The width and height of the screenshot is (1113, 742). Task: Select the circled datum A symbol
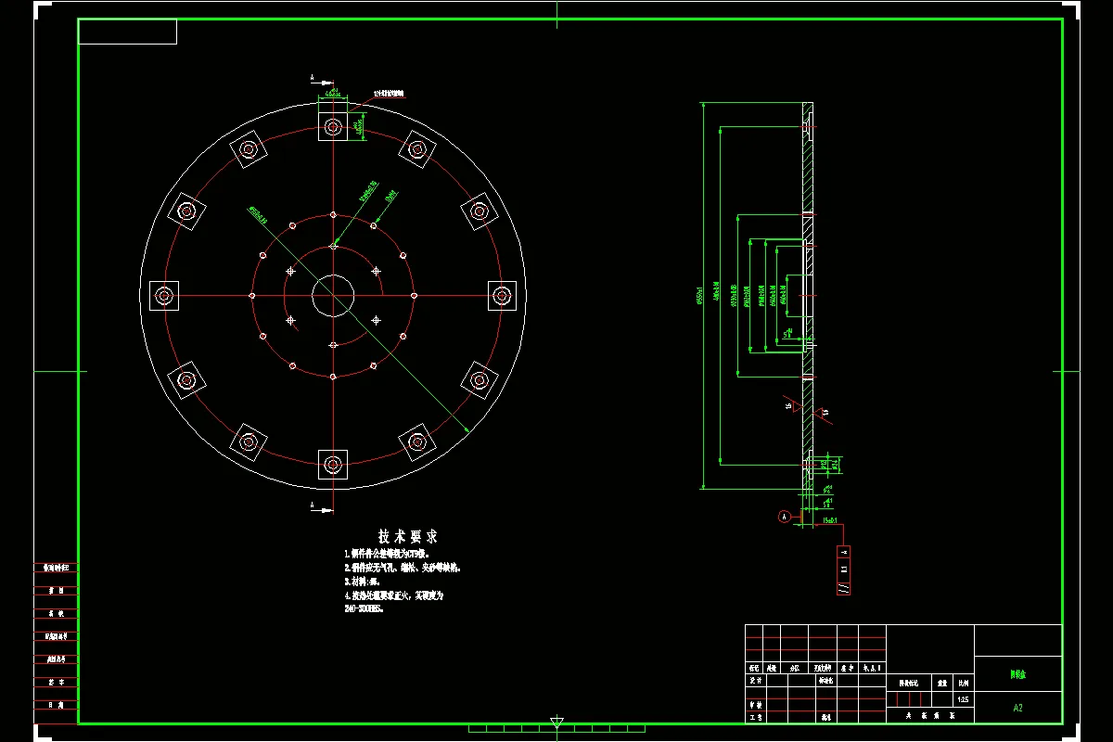point(785,516)
